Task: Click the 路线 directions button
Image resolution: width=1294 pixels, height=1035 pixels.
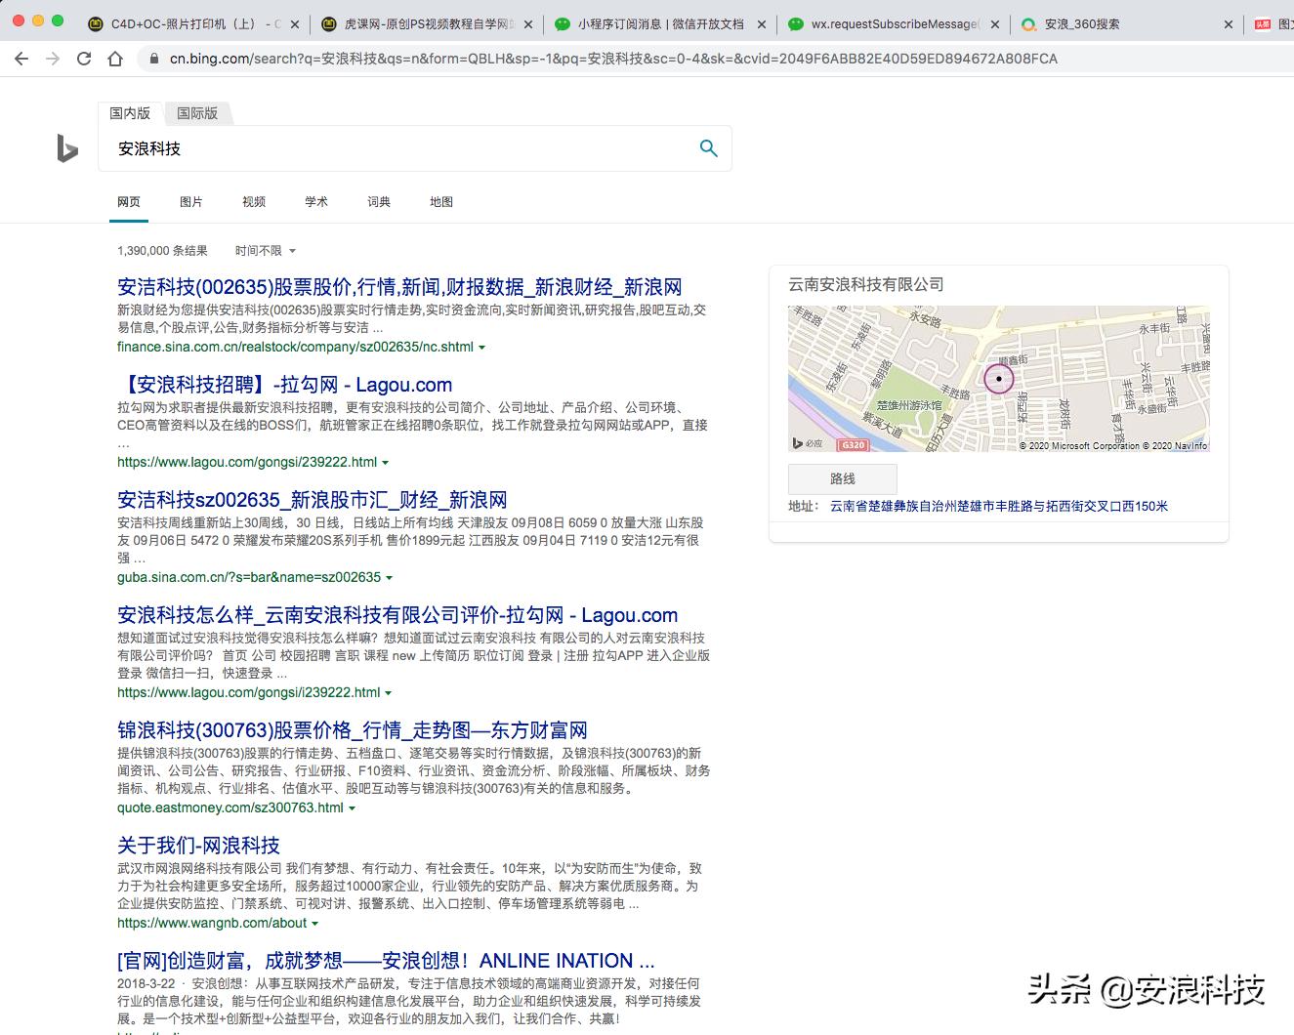Action: coord(842,478)
